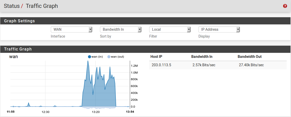Toggle the wan (out) legend series
This screenshot has height=117, width=291.
pyautogui.click(x=116, y=57)
